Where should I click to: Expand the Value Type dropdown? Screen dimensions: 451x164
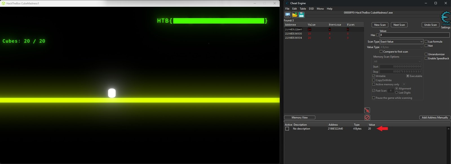click(401, 47)
